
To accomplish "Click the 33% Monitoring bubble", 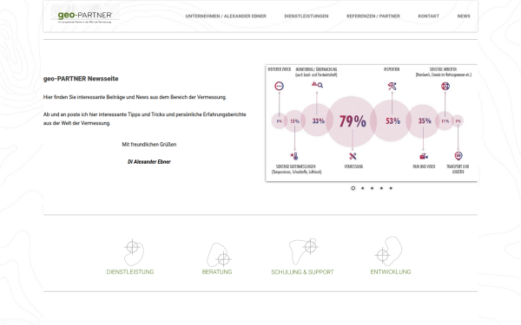I will click(317, 120).
